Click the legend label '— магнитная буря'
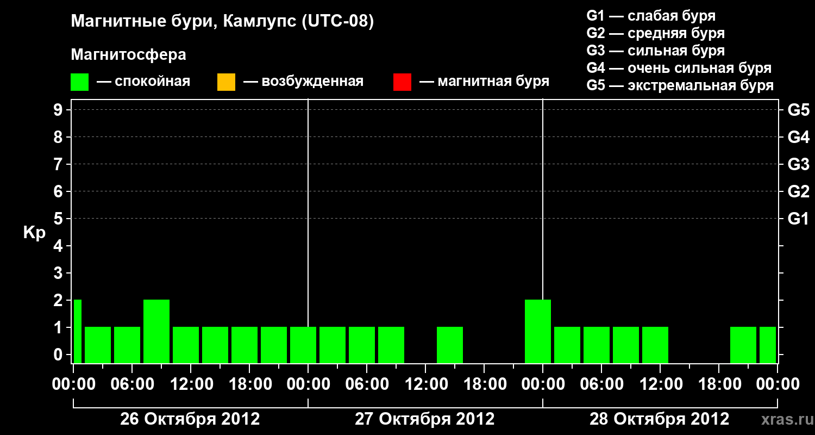This screenshot has height=435, width=815. coord(484,82)
